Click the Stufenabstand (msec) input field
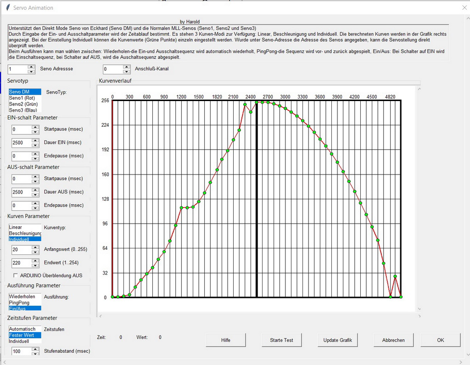The height and width of the screenshot is (365, 470). coord(20,351)
